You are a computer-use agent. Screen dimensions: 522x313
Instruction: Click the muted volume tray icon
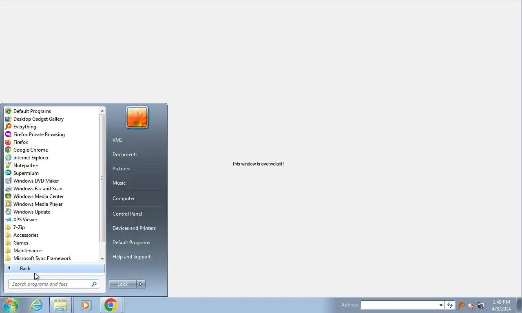coord(471,305)
